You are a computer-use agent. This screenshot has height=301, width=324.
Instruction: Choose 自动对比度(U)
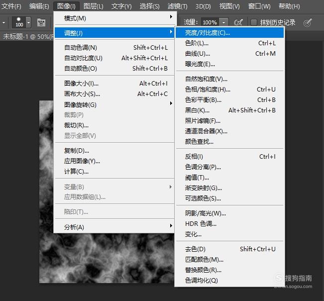click(x=114, y=58)
